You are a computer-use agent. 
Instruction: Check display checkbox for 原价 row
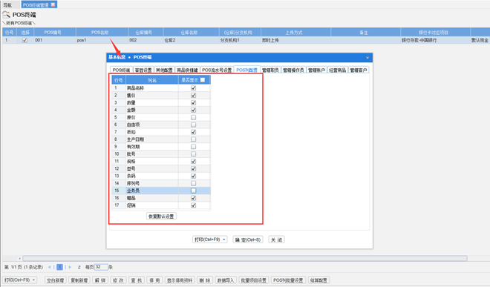[194, 117]
